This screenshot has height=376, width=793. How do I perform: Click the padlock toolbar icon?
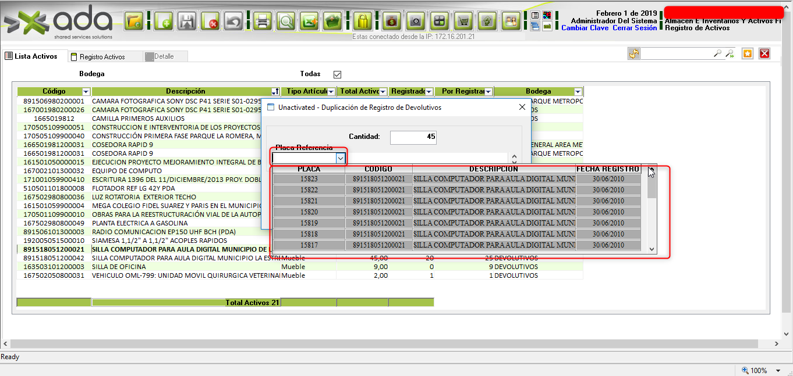[x=363, y=22]
